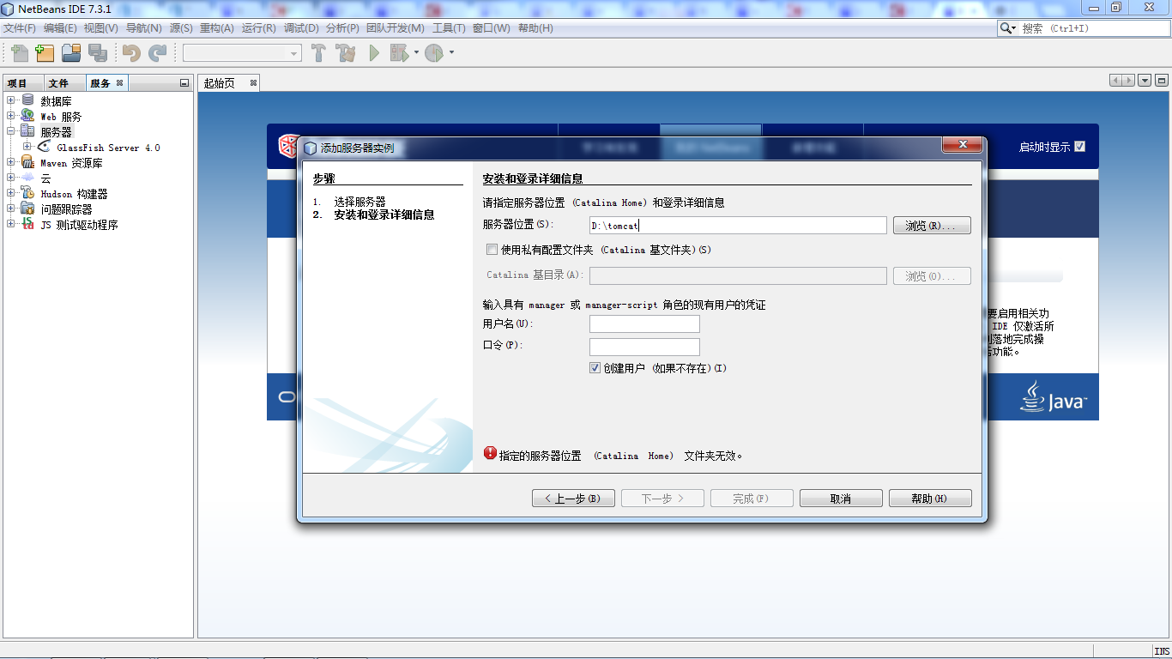
Task: Click the GlassFish Server fish icon
Action: coord(43,147)
